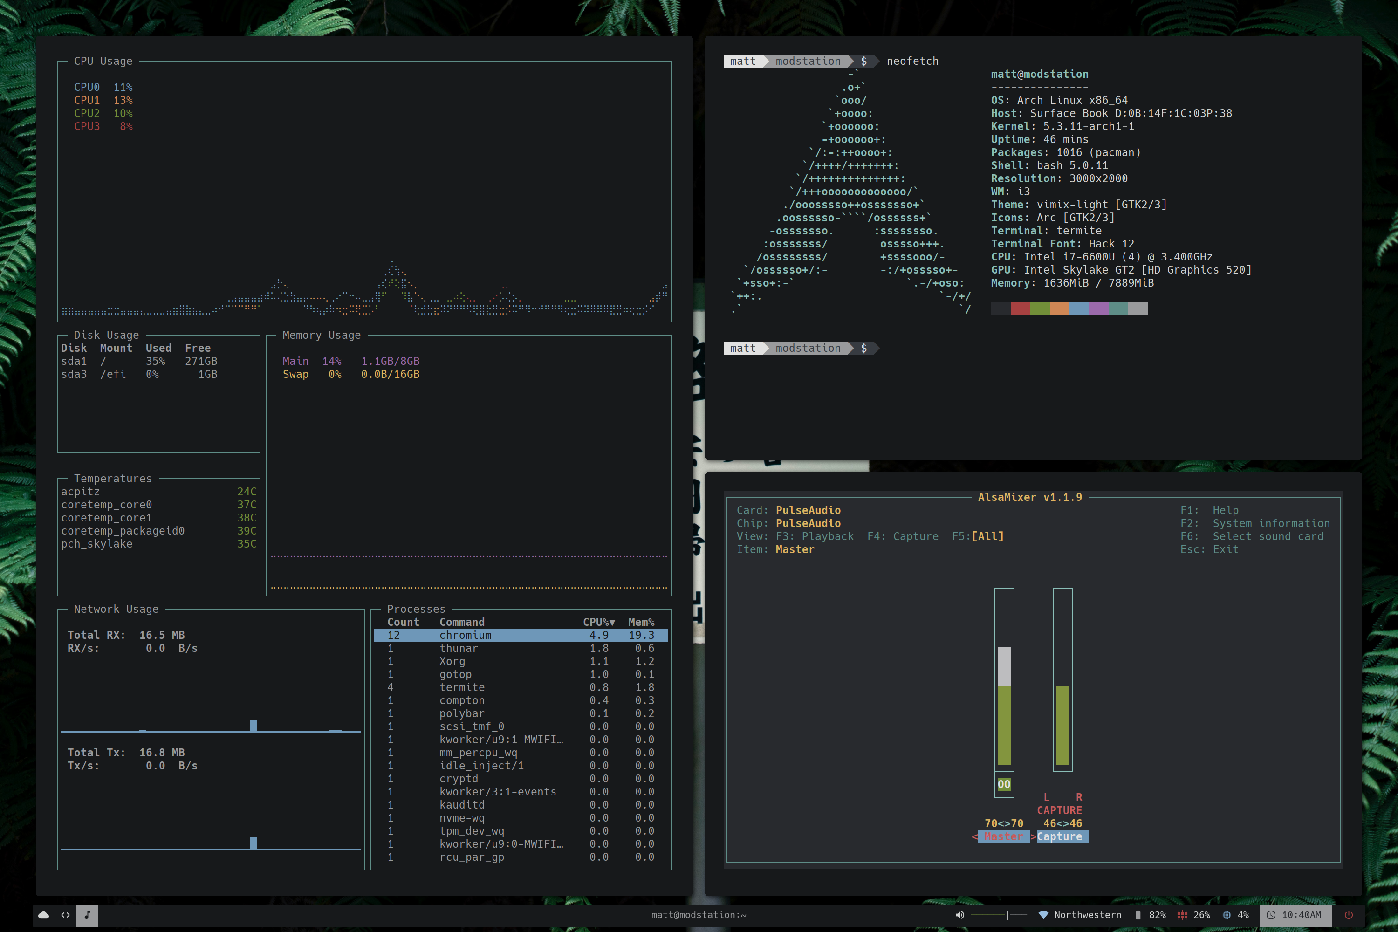Select the gotop process row
Image resolution: width=1398 pixels, height=932 pixels.
(521, 675)
